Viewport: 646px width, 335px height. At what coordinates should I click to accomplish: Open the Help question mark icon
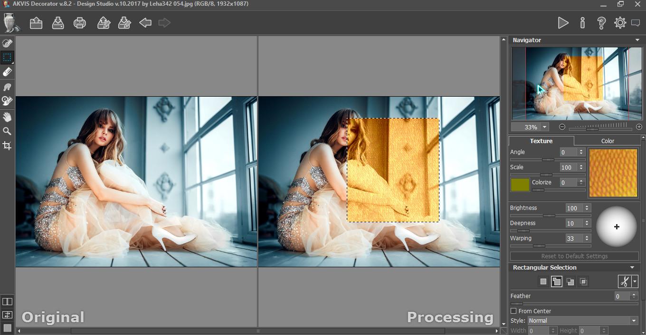(x=601, y=23)
